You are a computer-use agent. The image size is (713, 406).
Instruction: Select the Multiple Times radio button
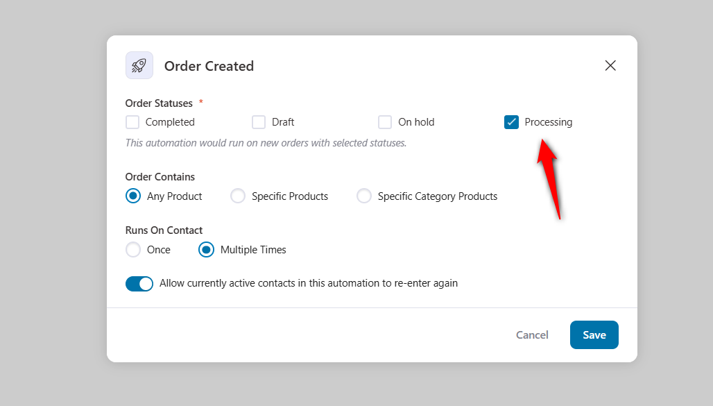point(206,249)
